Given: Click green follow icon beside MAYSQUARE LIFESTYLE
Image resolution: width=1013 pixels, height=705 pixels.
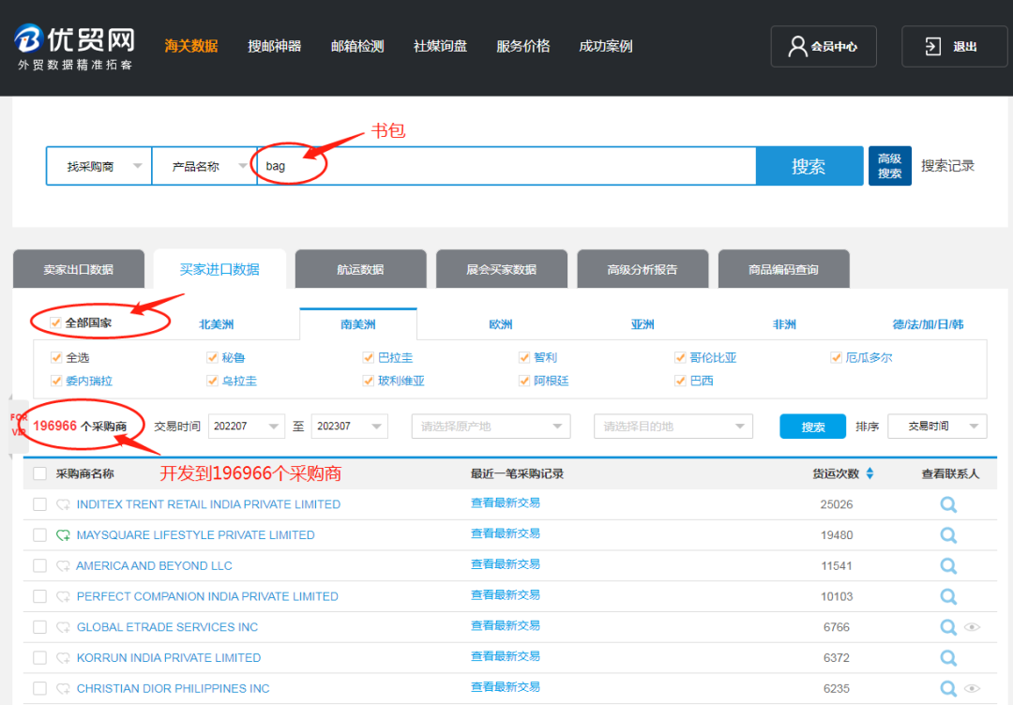Looking at the screenshot, I should (63, 535).
